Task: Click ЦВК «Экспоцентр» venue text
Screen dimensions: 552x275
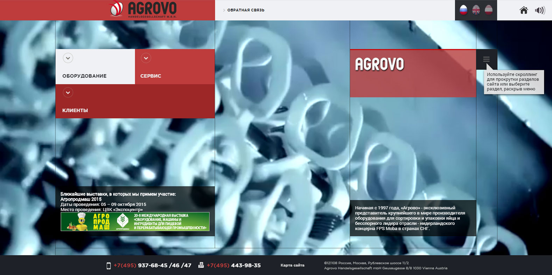Action: point(102,210)
